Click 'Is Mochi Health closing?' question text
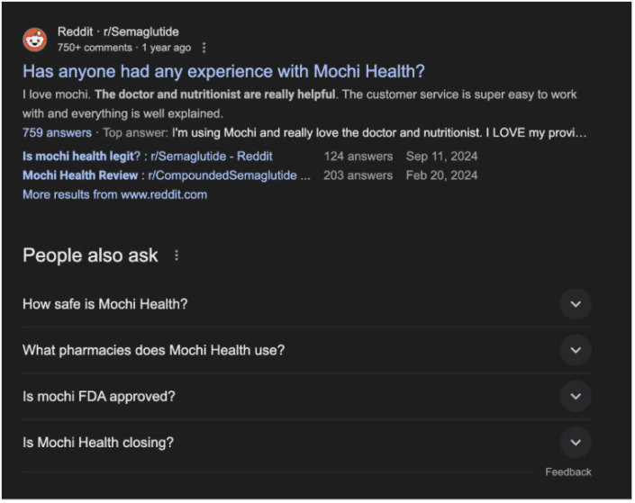The image size is (635, 503). (98, 443)
